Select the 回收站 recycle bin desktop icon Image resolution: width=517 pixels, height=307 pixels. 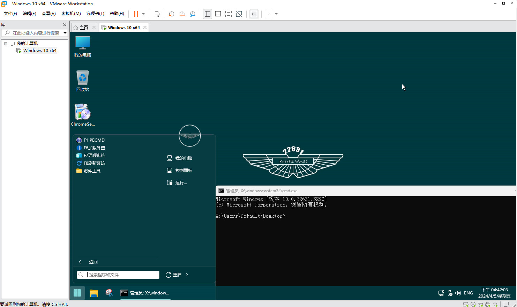pos(83,81)
